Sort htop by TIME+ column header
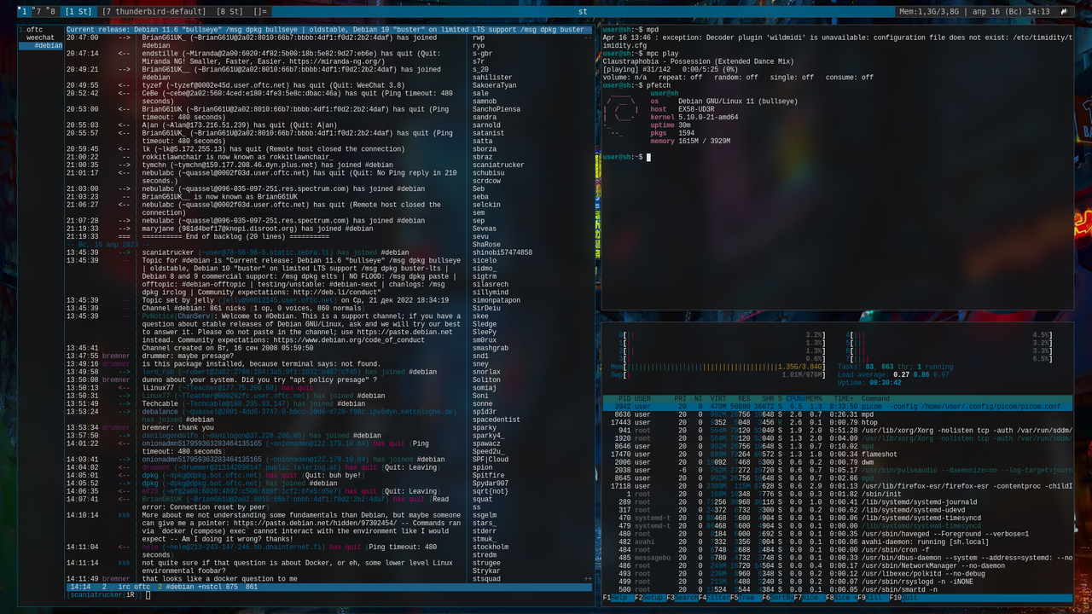 tap(844, 398)
